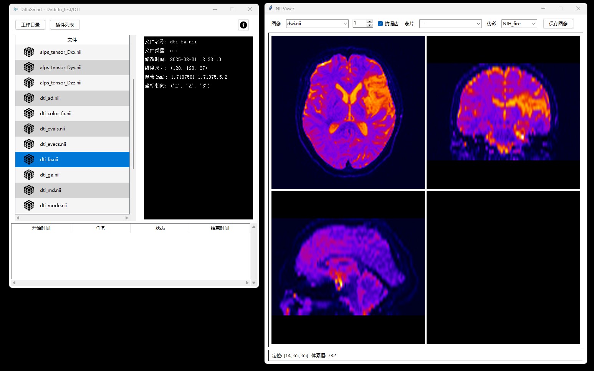Click the cube icon beside dti_ad.nii

point(29,98)
